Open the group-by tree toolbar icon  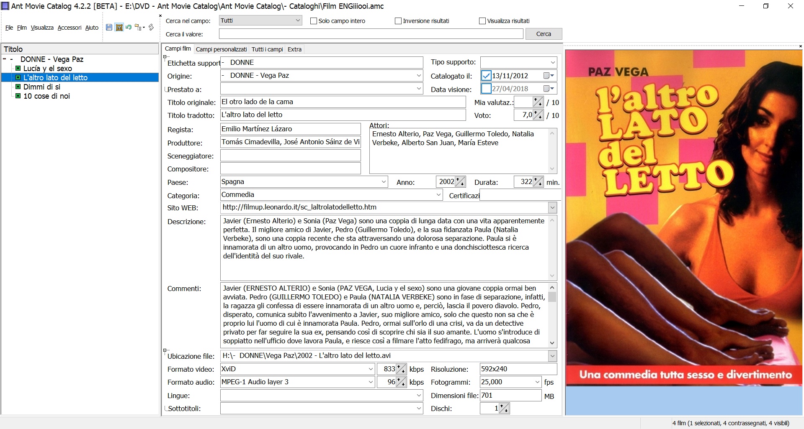click(139, 28)
